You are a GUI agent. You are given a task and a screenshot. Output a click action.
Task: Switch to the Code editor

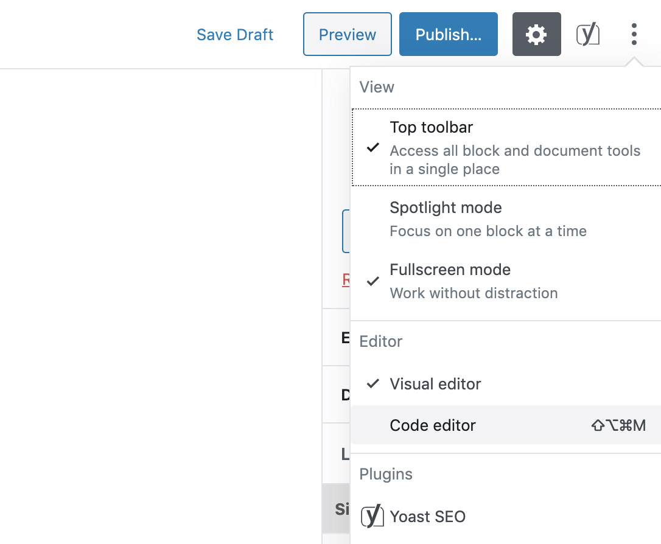point(433,425)
